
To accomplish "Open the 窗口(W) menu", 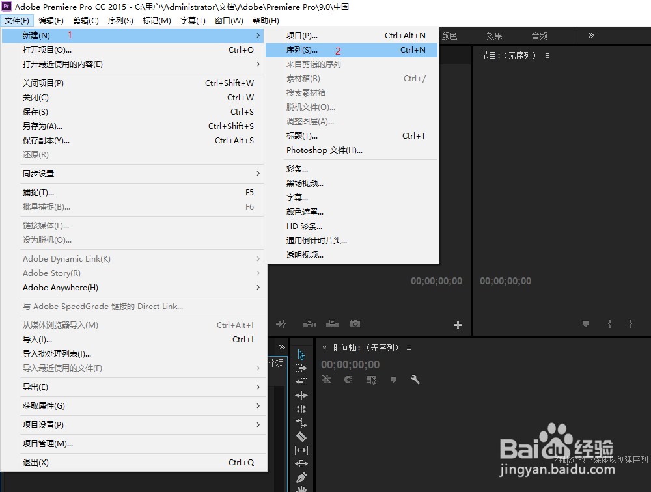I will click(229, 20).
